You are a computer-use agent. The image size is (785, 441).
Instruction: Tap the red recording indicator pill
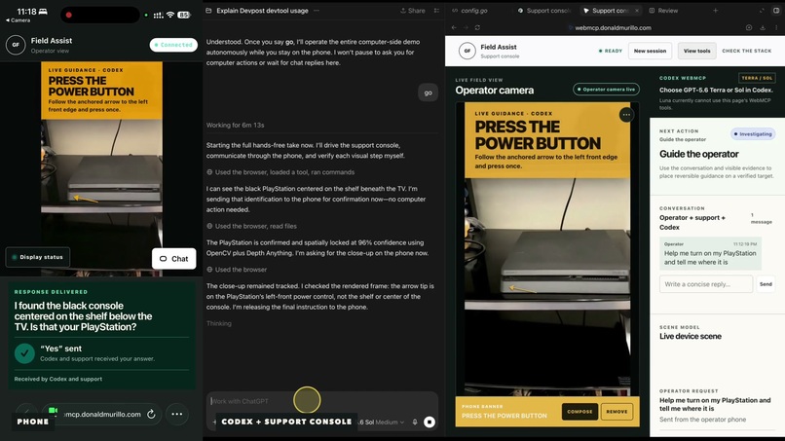tap(100, 15)
